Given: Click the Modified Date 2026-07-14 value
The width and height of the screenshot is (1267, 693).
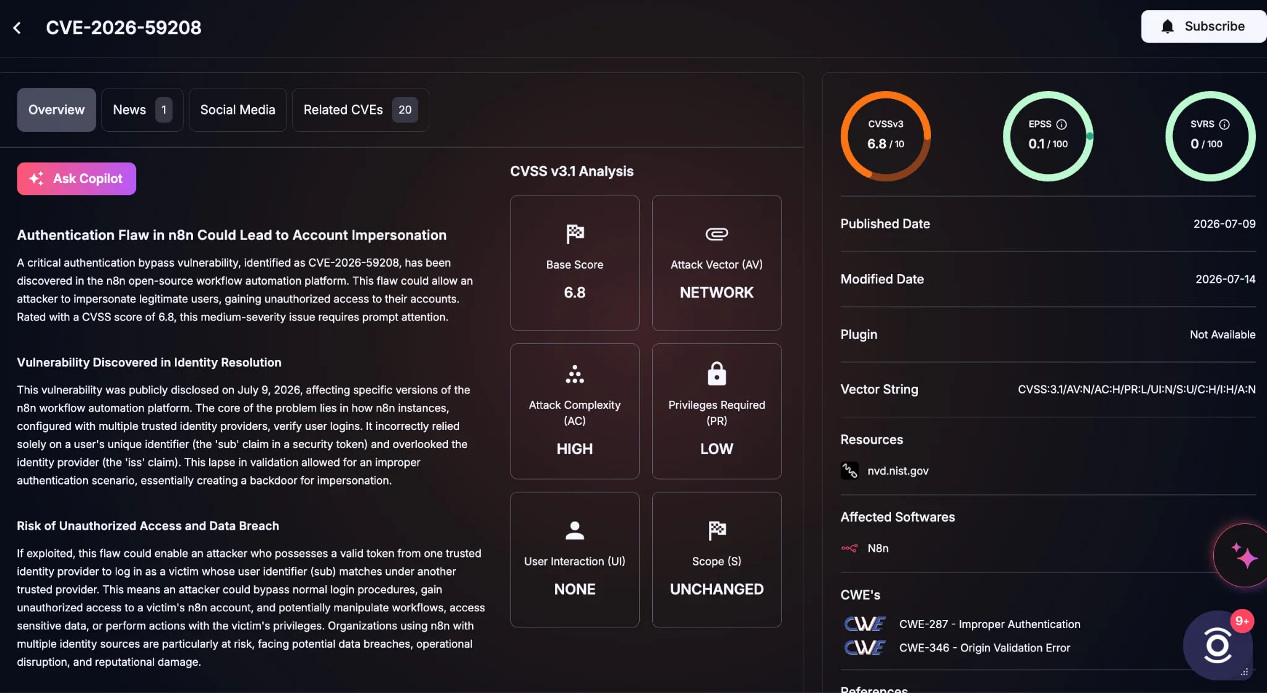Looking at the screenshot, I should (1226, 280).
